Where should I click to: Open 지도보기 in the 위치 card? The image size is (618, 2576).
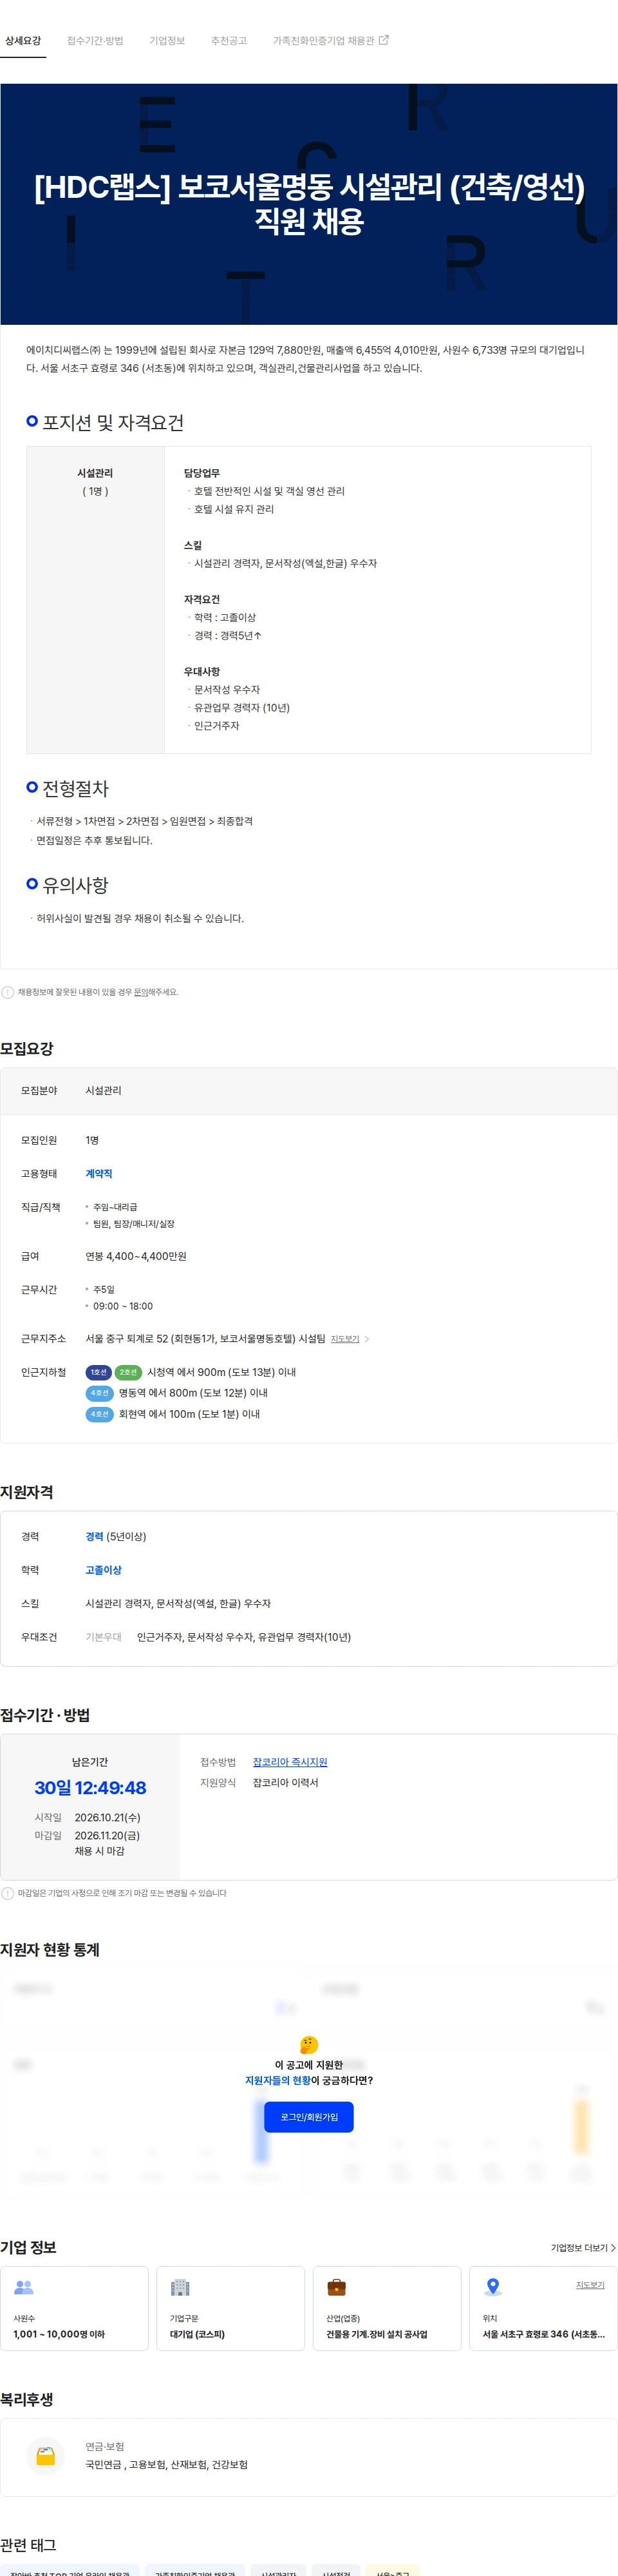click(x=590, y=2285)
